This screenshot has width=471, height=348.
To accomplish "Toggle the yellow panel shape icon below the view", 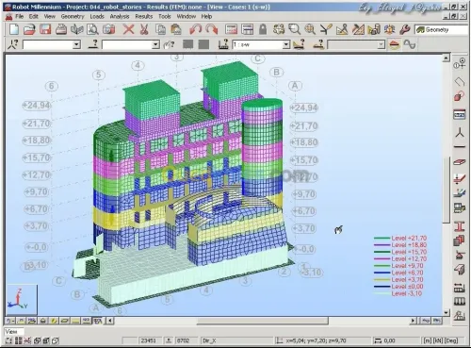I will tap(65, 321).
